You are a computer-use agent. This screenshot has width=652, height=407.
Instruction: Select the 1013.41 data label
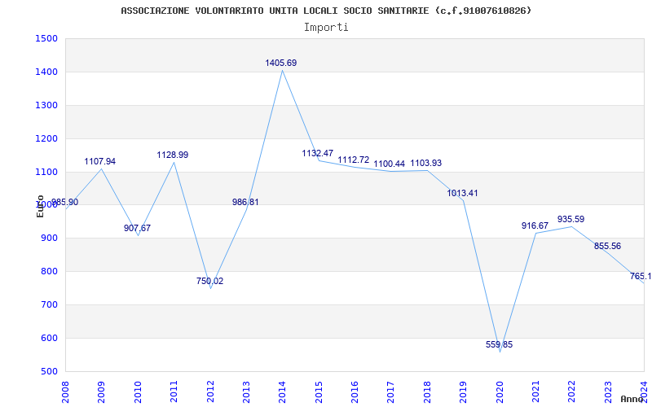point(462,193)
